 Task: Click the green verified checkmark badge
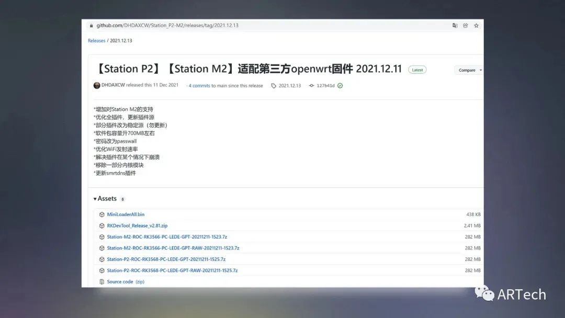click(x=341, y=85)
